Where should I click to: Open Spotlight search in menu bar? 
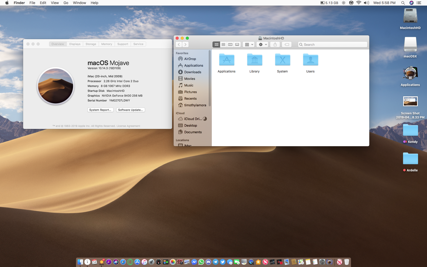[403, 3]
